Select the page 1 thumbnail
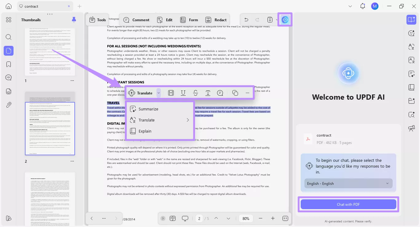 (50, 52)
